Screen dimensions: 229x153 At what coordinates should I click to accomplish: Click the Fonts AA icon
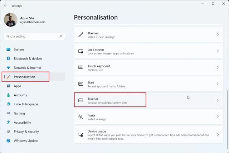coord(81,117)
